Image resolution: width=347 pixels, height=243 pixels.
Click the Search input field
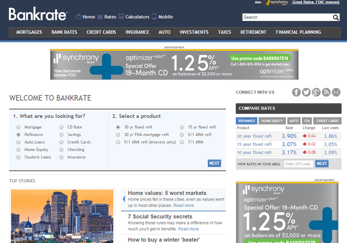pos(287,17)
